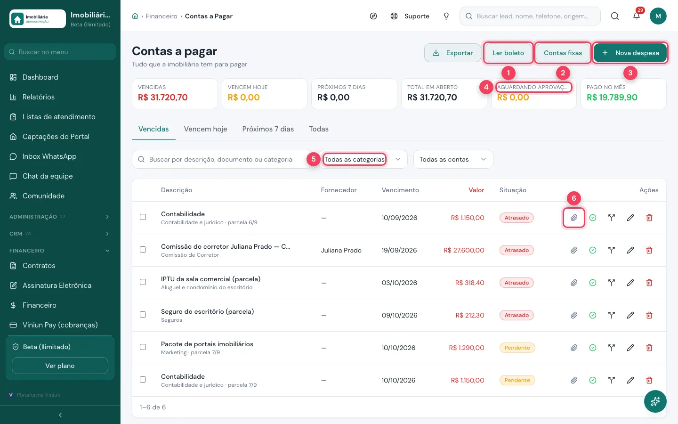The image size is (678, 424).
Task: Attach a file to Comissão do corretor row
Action: [574, 250]
